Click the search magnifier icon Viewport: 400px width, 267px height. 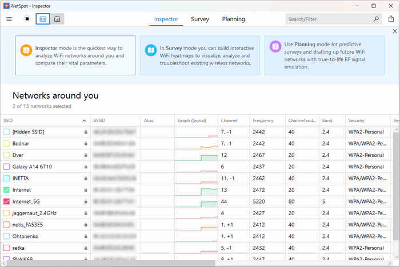[x=376, y=19]
